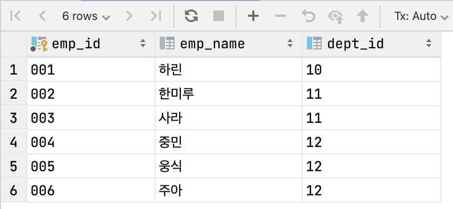Go to the next page of results
Image resolution: width=453 pixels, height=209 pixels.
click(129, 16)
